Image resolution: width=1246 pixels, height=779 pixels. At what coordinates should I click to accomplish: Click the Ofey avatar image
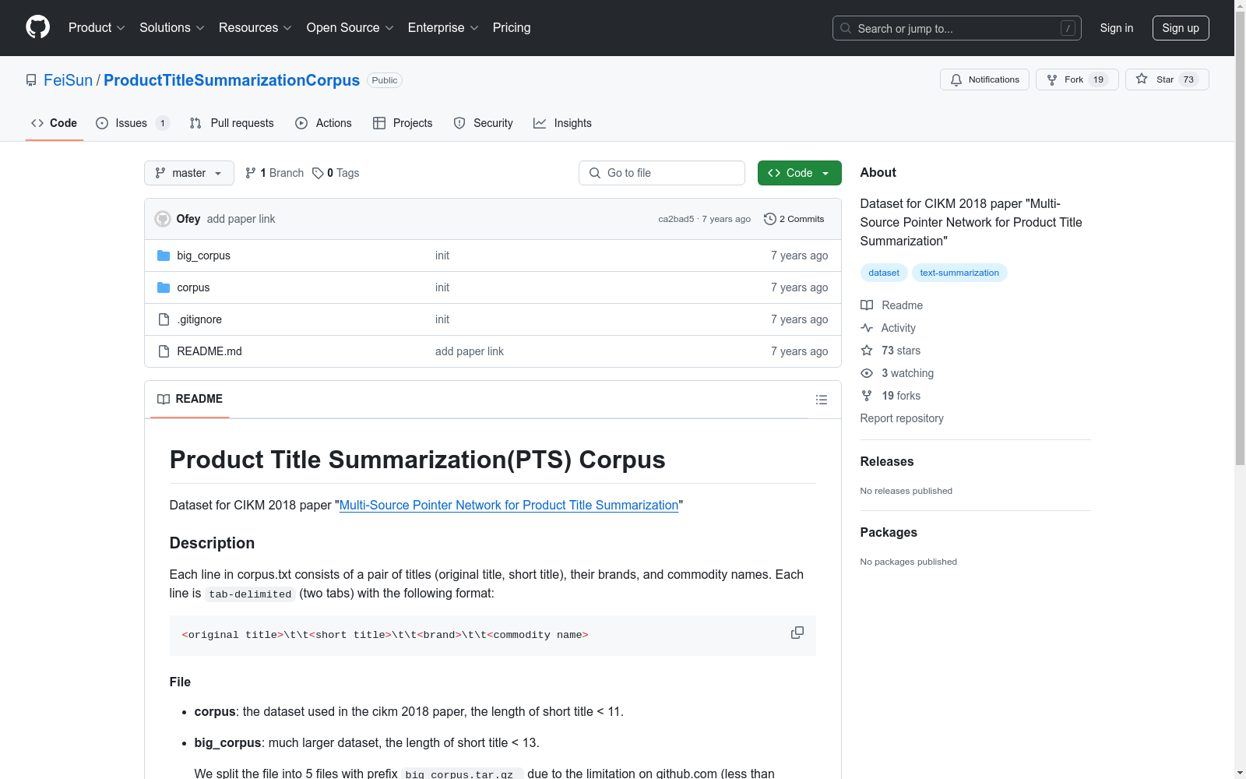(163, 219)
